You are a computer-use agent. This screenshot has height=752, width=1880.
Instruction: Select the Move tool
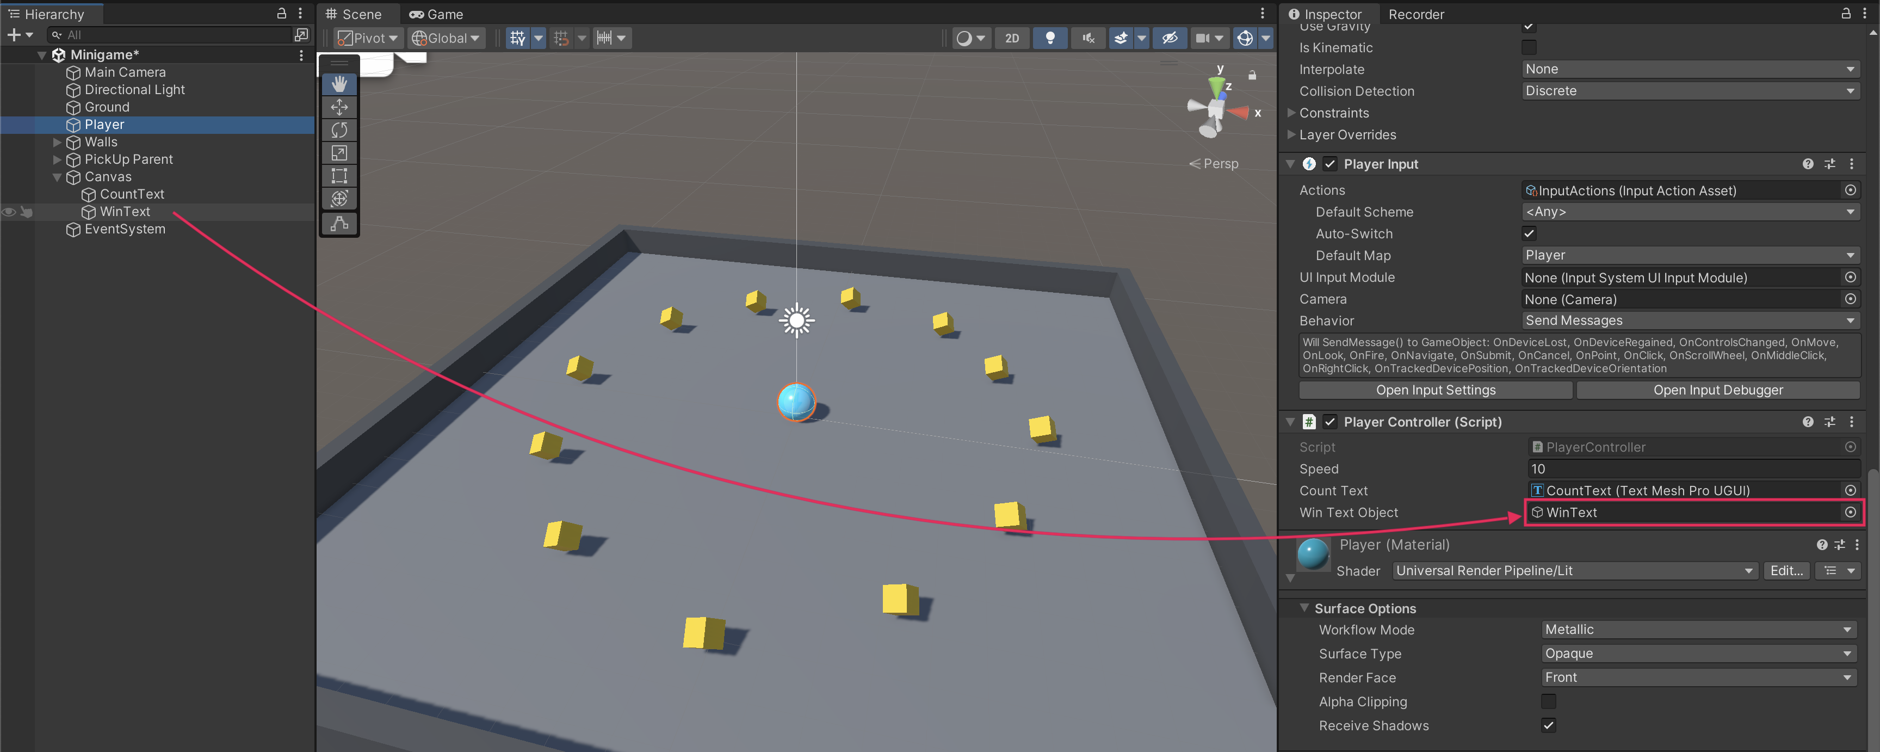(x=339, y=107)
